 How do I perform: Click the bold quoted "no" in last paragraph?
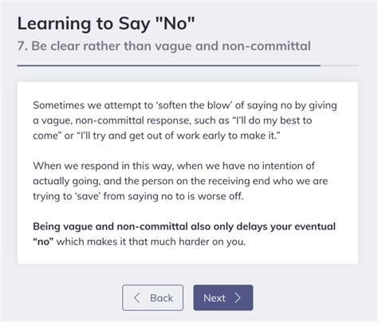[x=43, y=241]
